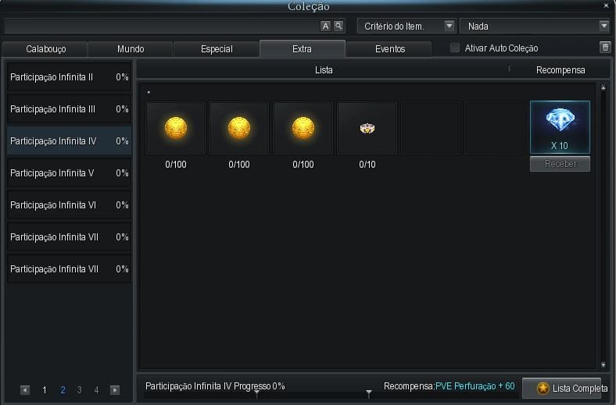
Task: Open the Critério do Item dropdown
Action: click(x=406, y=26)
